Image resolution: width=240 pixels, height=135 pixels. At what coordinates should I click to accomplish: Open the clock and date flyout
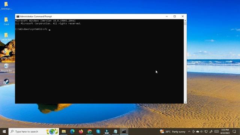[x=225, y=132]
